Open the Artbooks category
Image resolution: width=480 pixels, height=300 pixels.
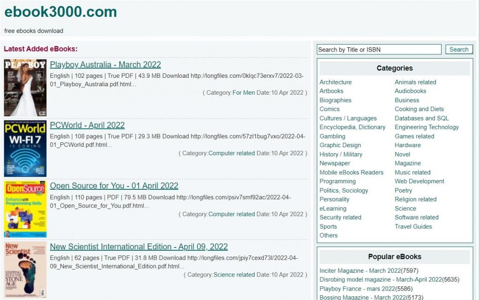[331, 91]
